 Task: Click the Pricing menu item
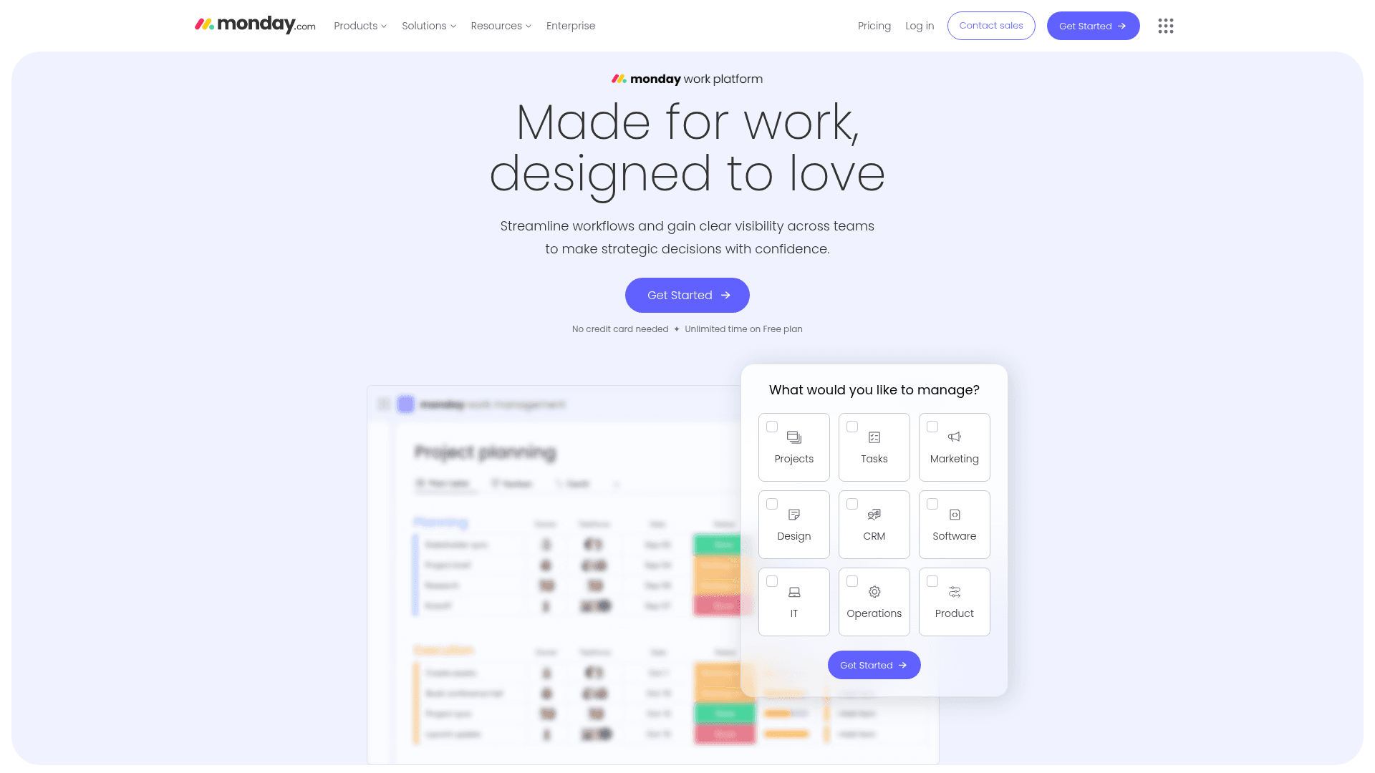click(874, 26)
